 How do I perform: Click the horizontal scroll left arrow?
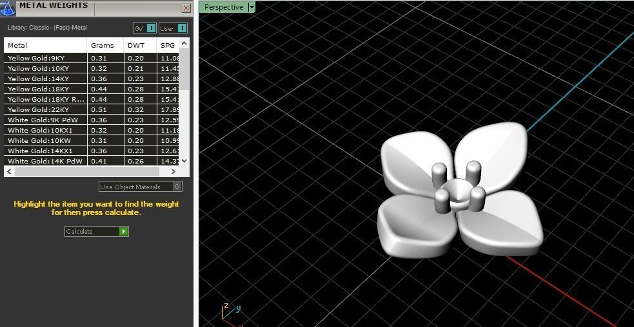click(9, 172)
